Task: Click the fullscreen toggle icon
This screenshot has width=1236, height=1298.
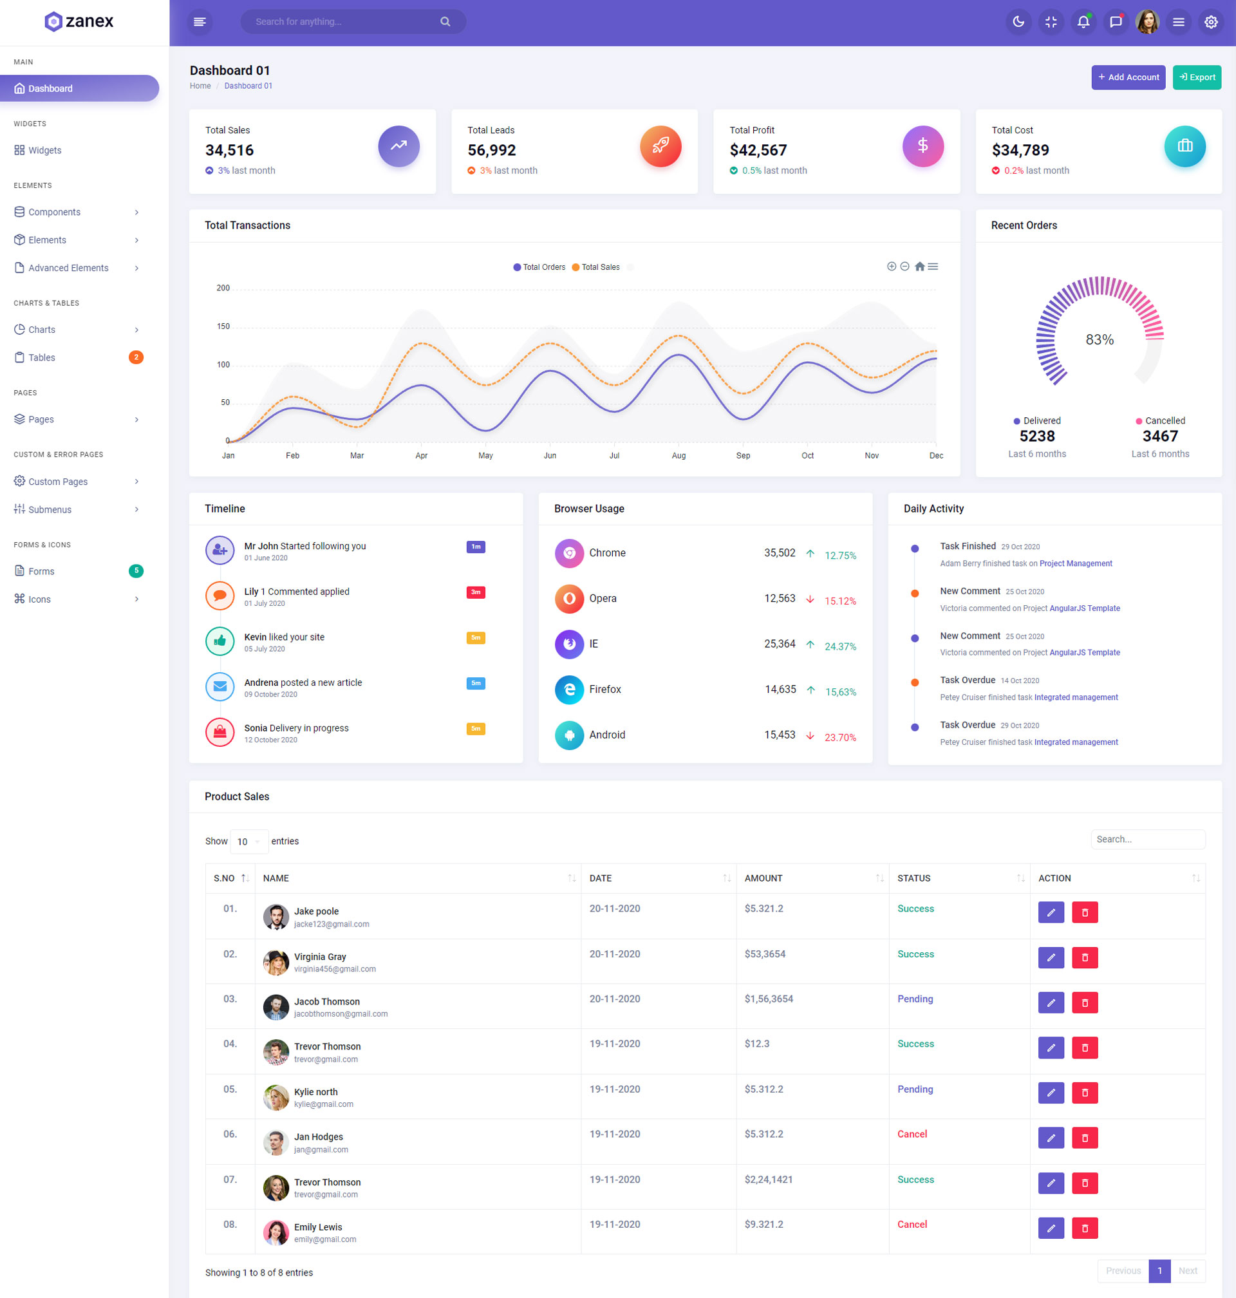Action: click(x=1050, y=22)
